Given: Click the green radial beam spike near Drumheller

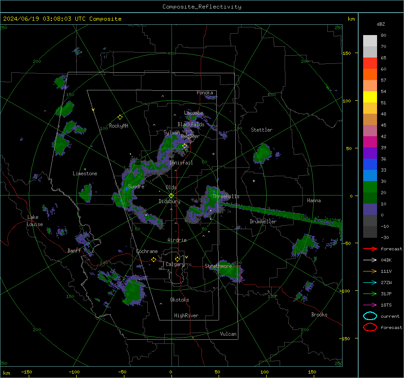Looking at the screenshot, I should pos(281,213).
